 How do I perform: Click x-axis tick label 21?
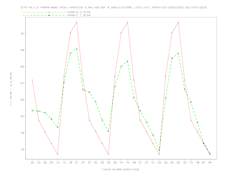[77, 163]
